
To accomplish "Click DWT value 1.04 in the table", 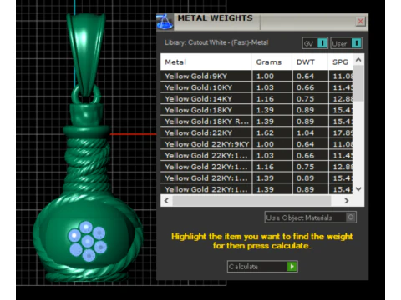I will pyautogui.click(x=305, y=132).
